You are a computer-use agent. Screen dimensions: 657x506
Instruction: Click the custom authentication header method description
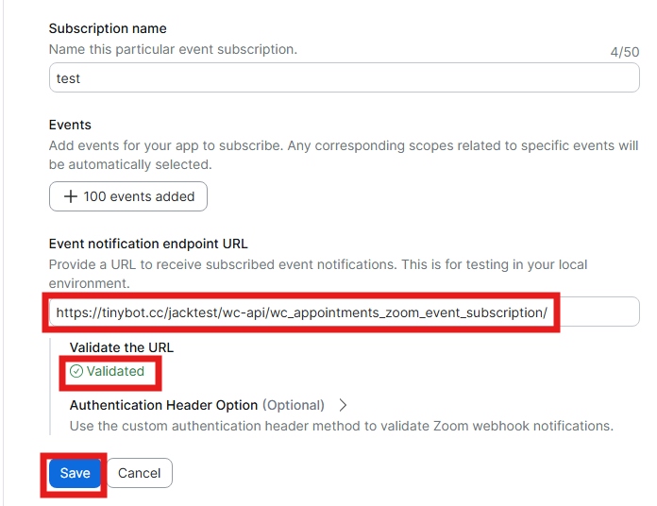(x=342, y=426)
